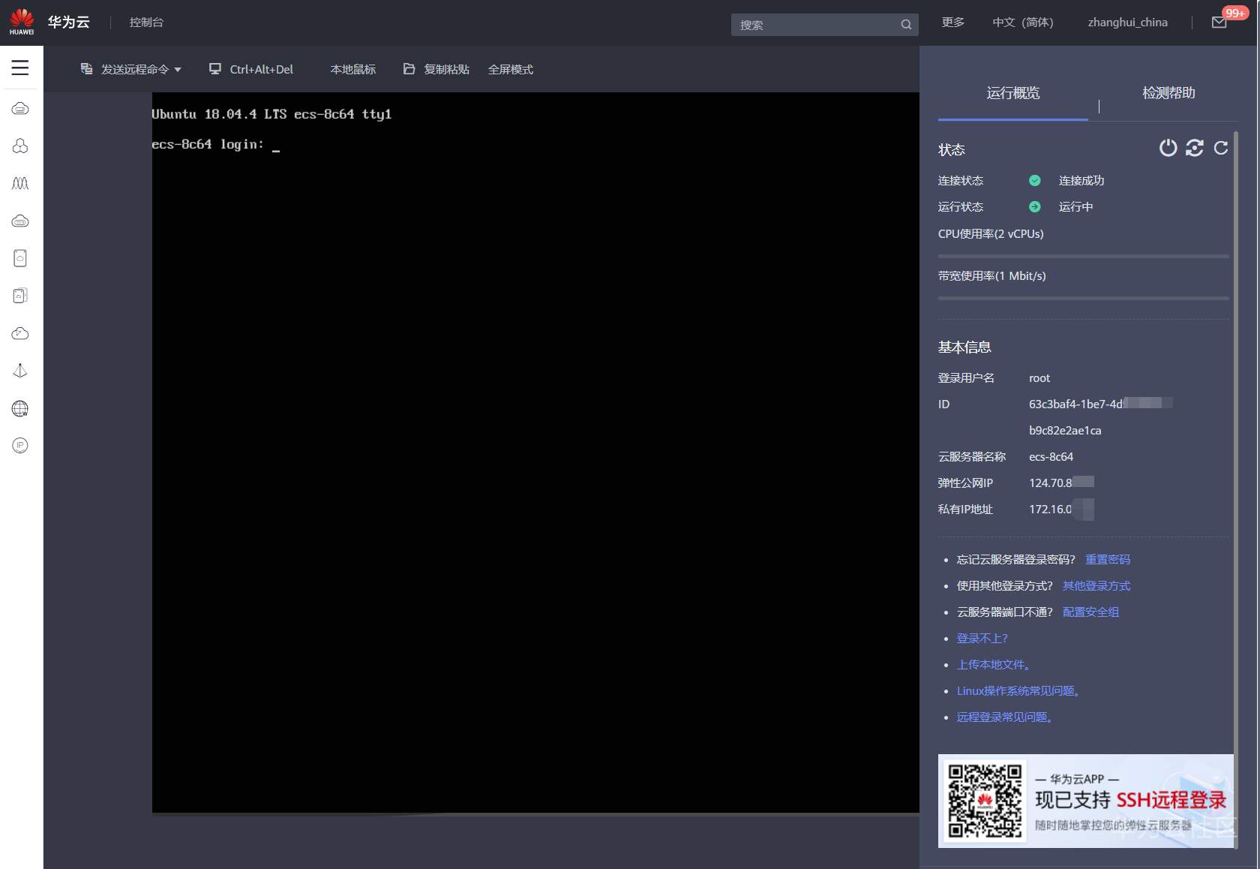Click the power icon in the status section
Screen dimensions: 1260x869
[x=1168, y=148]
